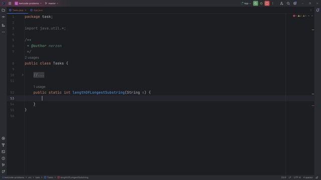Open the Terminal tool window
The width and height of the screenshot is (321, 180).
tap(4, 151)
